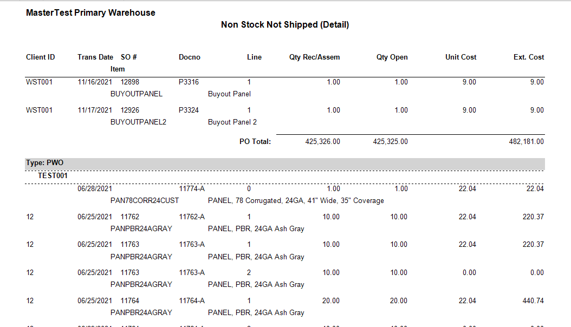Select SO number 11762
The image size is (571, 327).
130,217
